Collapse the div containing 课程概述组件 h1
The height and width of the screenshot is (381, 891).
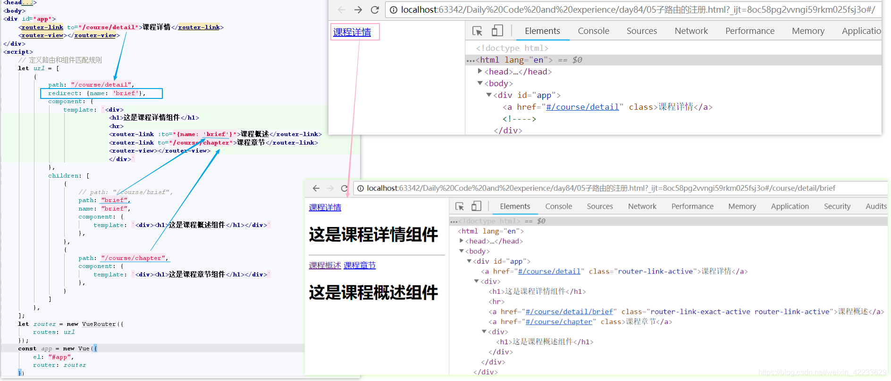point(484,332)
